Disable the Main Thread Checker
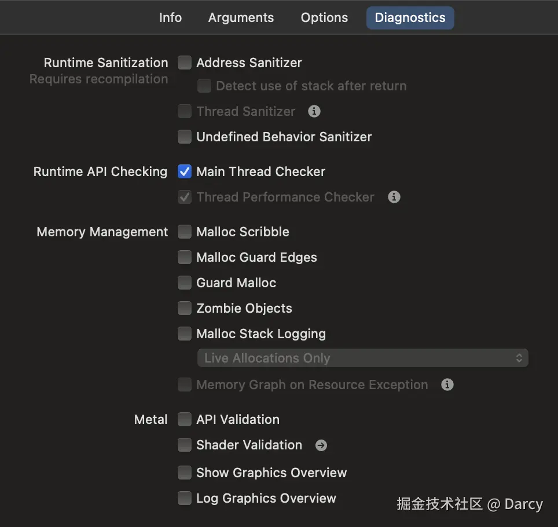The width and height of the screenshot is (558, 527). 185,171
